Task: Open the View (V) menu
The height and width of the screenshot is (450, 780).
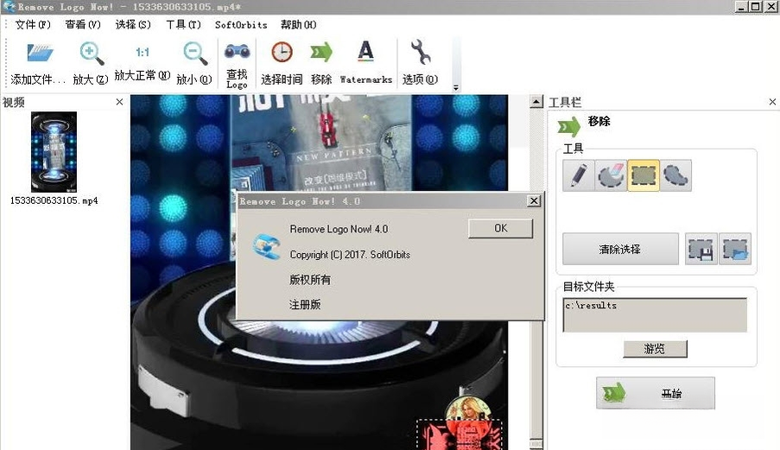Action: pyautogui.click(x=83, y=24)
